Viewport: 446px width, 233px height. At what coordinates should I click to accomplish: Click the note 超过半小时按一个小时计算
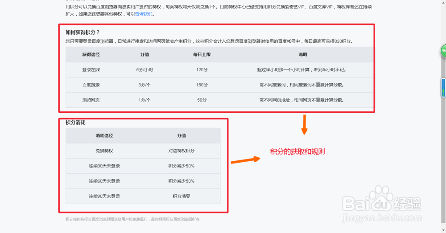coord(301,69)
